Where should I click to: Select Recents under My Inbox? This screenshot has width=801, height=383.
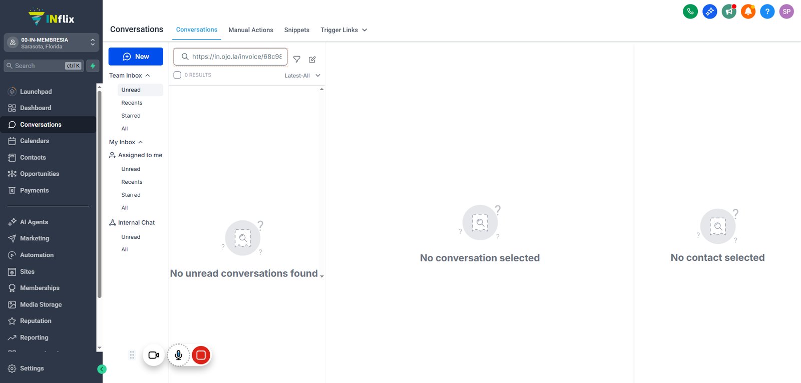pos(132,182)
